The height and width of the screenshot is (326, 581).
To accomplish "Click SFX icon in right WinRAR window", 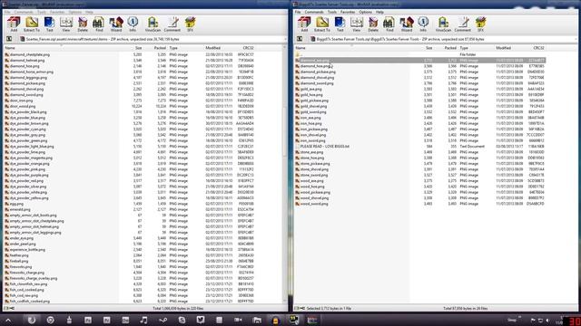I will [x=480, y=24].
